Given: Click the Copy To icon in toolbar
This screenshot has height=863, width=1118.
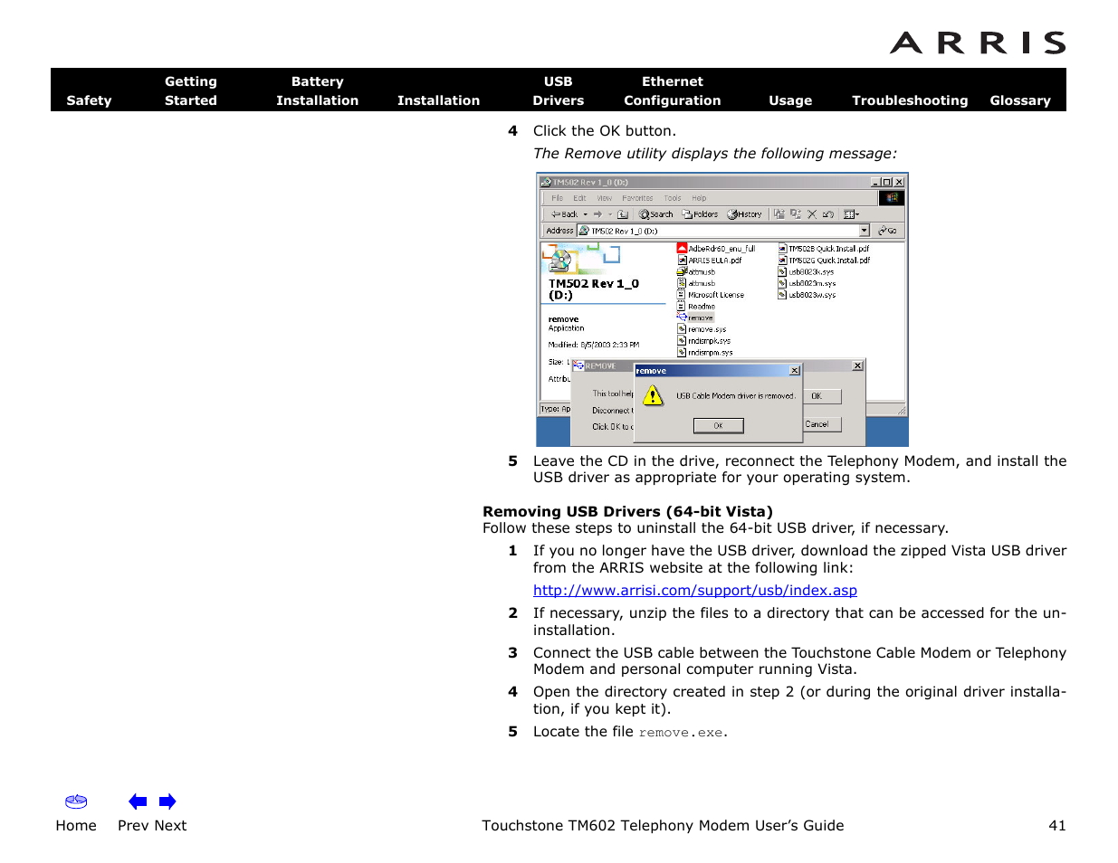Looking at the screenshot, I should point(796,214).
